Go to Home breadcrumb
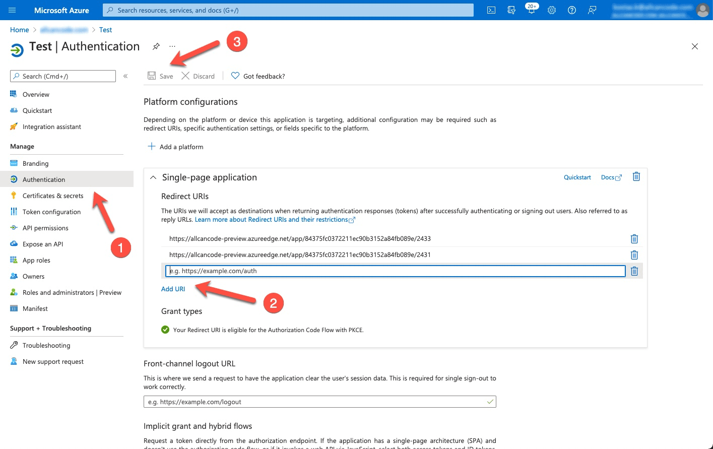713x449 pixels. point(19,30)
